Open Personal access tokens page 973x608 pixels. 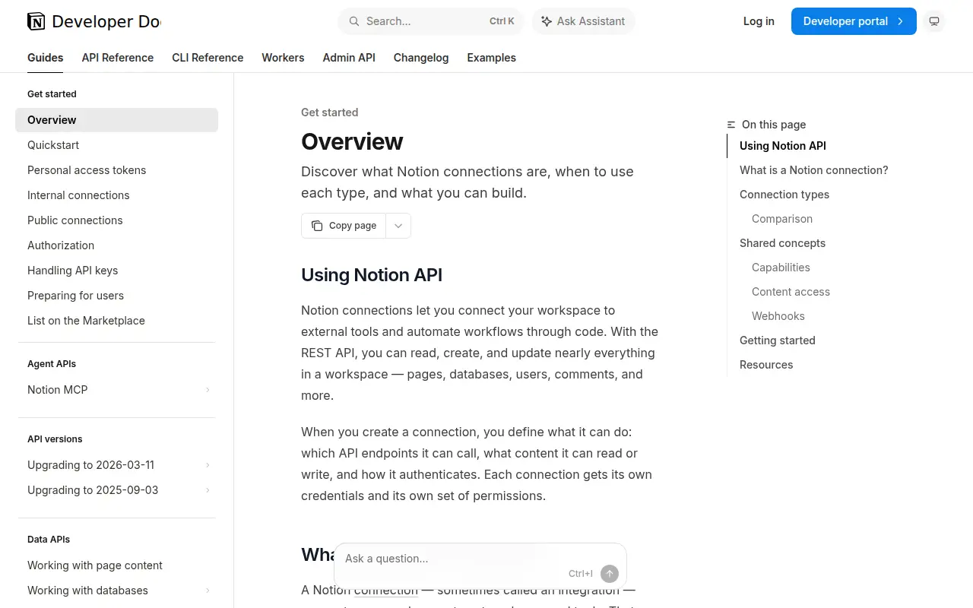point(116,170)
